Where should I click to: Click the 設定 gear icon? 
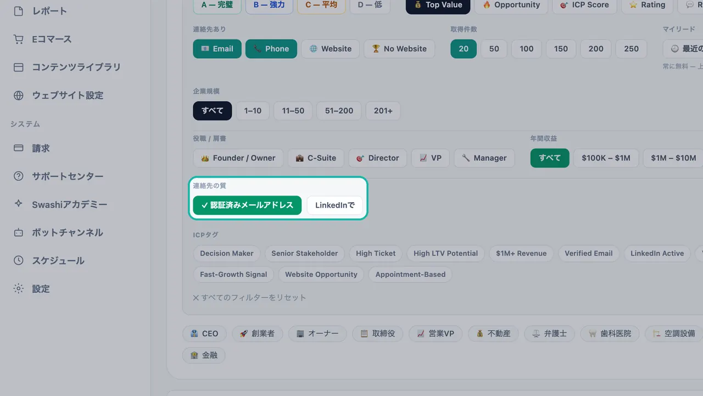click(19, 288)
